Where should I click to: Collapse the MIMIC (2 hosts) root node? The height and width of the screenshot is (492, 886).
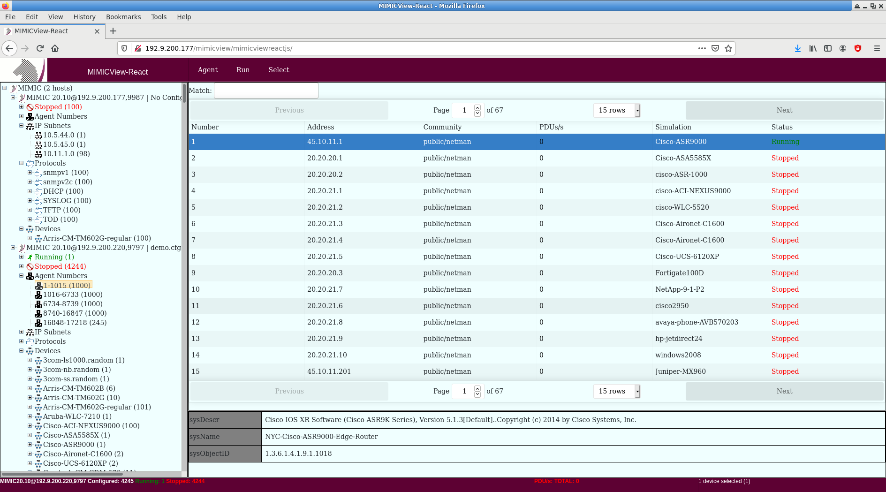[x=5, y=88]
